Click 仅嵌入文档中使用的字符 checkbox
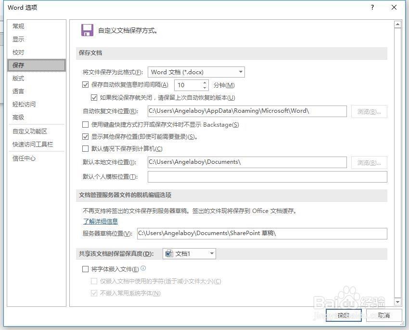The image size is (409, 330). pos(94,281)
